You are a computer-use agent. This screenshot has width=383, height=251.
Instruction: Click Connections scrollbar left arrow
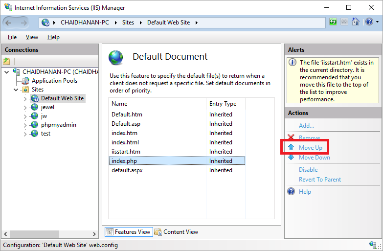pos(5,234)
